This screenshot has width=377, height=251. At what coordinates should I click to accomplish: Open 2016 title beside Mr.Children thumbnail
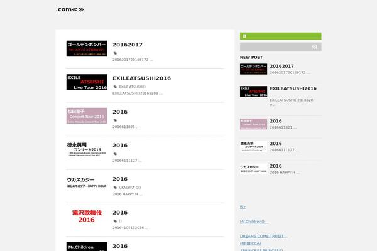120,247
